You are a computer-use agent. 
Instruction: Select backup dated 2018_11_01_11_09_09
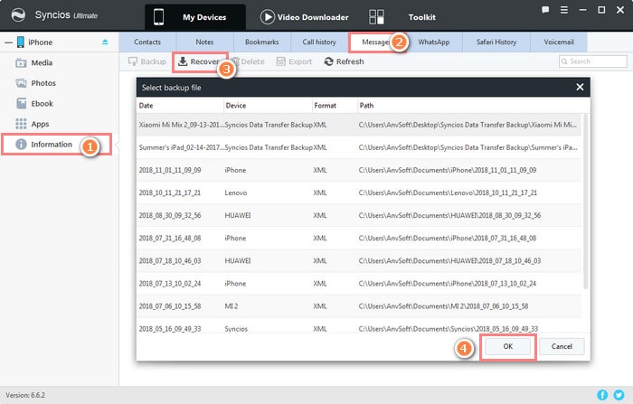(359, 170)
